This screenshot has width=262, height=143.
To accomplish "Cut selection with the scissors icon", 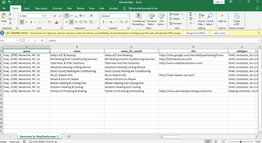I will [10, 14].
